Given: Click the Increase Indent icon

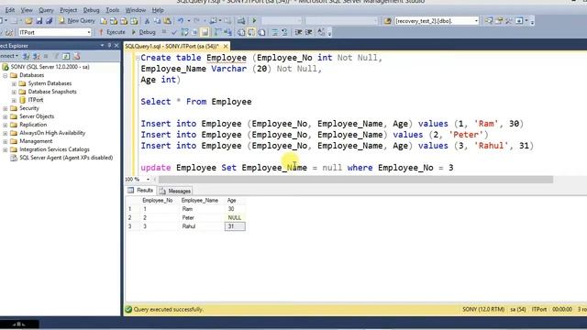Looking at the screenshot, I should click(x=308, y=33).
